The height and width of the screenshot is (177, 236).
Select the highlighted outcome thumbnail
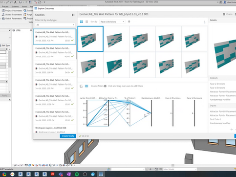90,39
